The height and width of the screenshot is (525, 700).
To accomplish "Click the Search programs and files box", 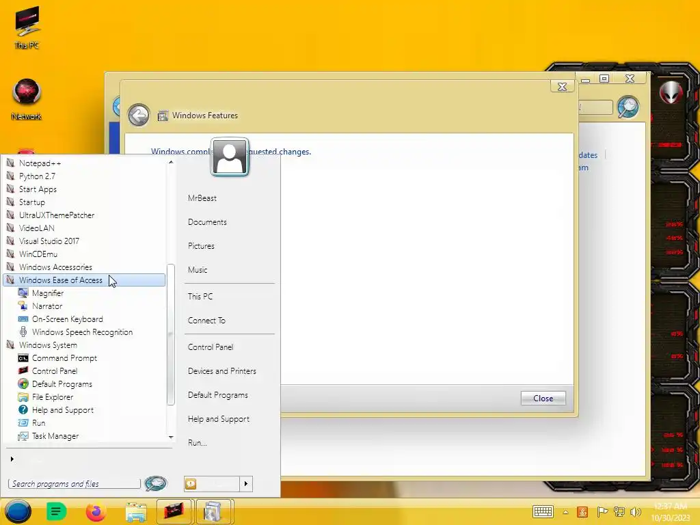I will 74,483.
